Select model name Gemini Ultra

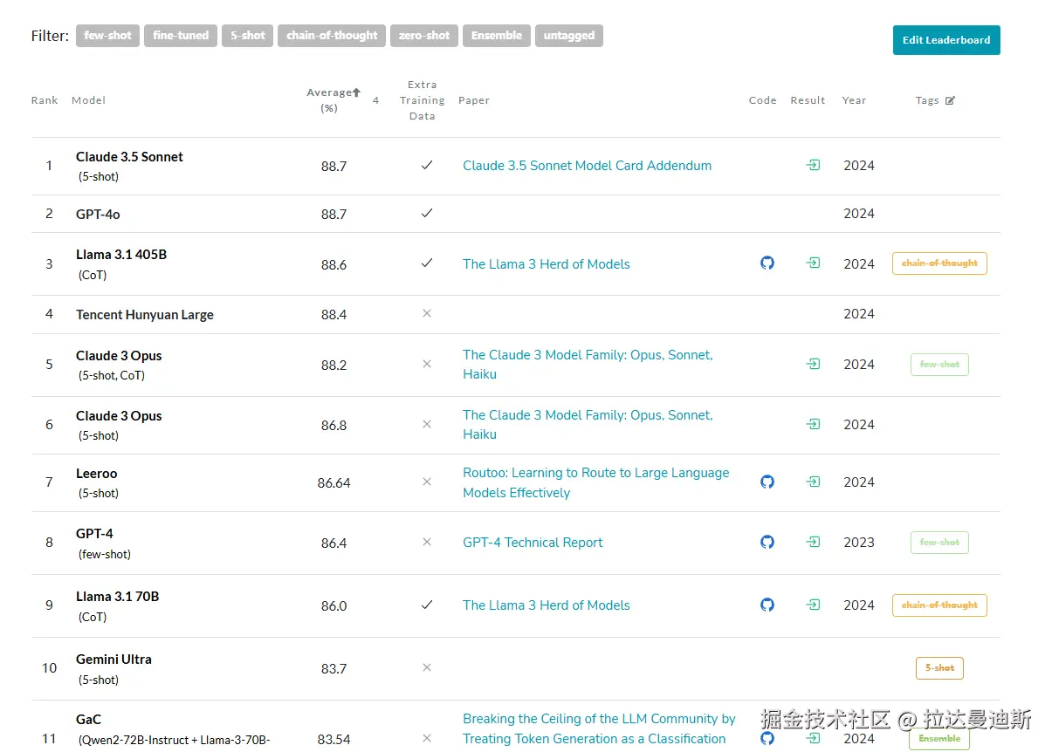tap(113, 660)
